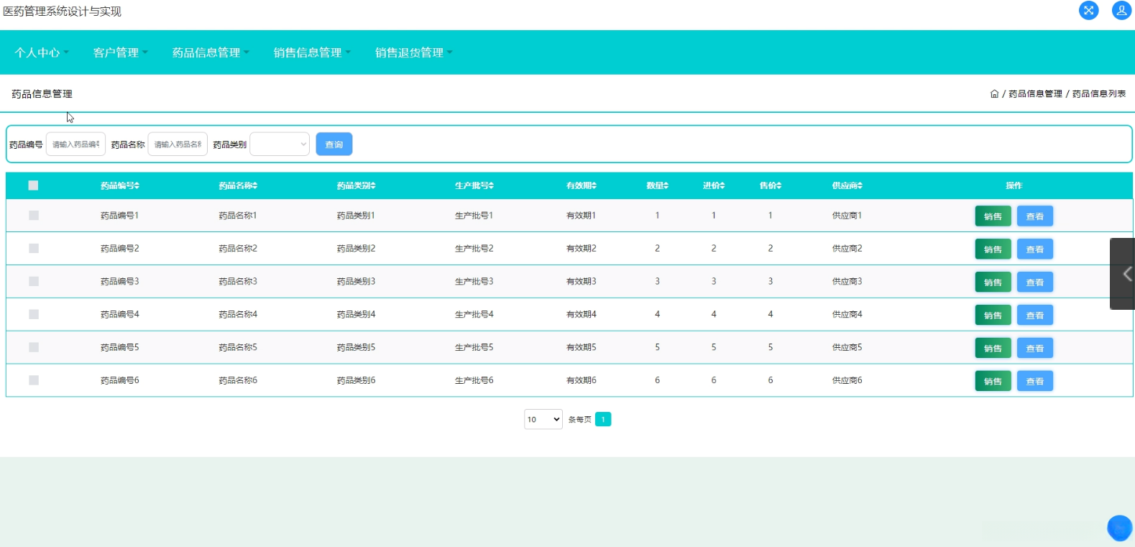Click the 查询 search button
The height and width of the screenshot is (547, 1135).
[334, 144]
